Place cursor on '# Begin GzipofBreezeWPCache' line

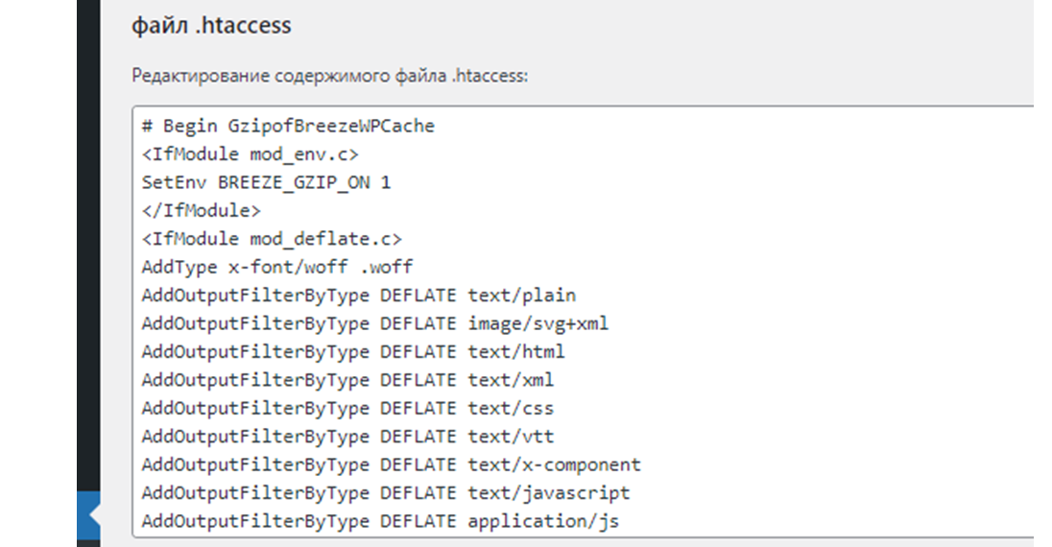pos(288,126)
